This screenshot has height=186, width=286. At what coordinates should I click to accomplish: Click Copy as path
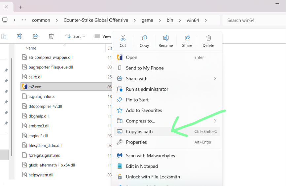click(167, 131)
